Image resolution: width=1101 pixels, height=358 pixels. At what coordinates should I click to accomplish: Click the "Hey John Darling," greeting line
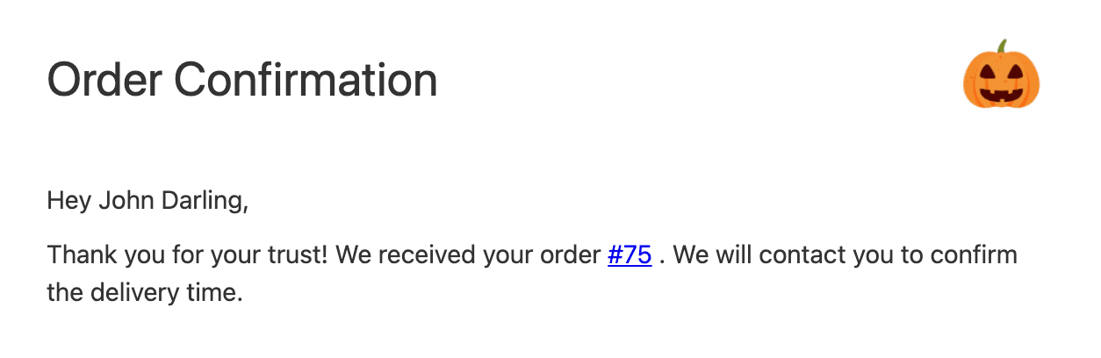coord(148,201)
